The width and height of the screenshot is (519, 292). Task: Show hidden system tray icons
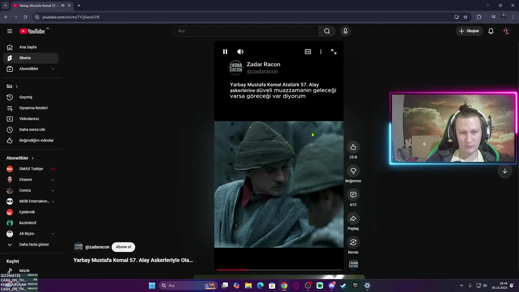461,286
